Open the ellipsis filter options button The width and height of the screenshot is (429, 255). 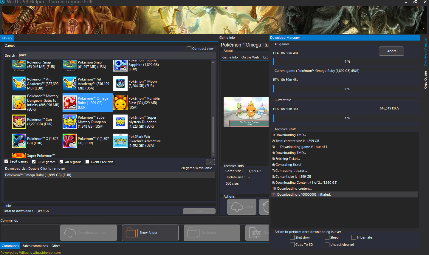(x=210, y=162)
